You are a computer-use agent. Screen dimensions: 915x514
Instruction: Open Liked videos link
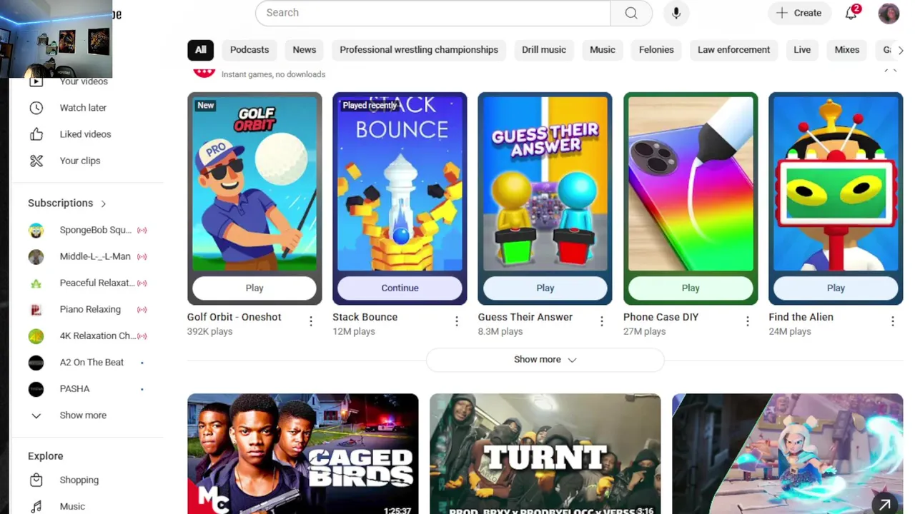point(86,134)
